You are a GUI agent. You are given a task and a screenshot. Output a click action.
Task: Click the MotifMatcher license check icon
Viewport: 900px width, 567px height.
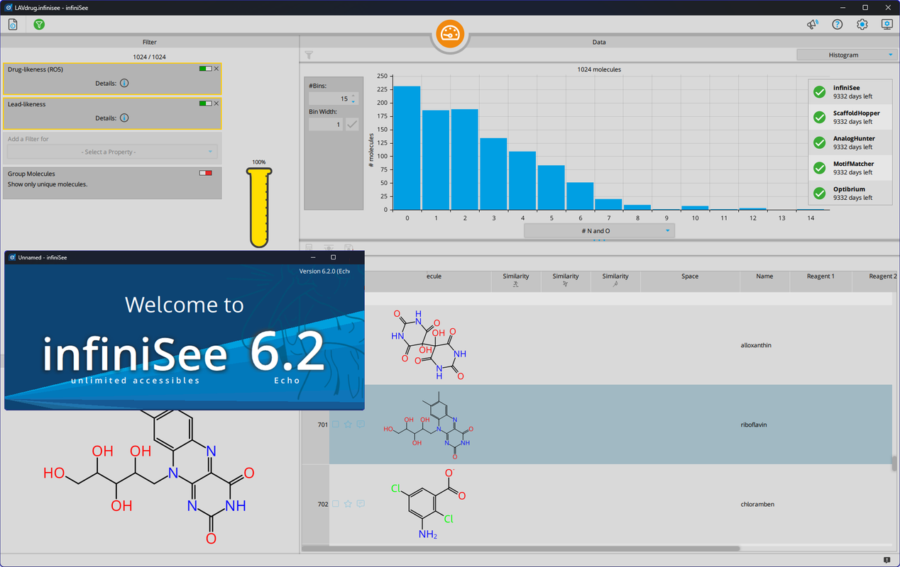[x=820, y=168]
